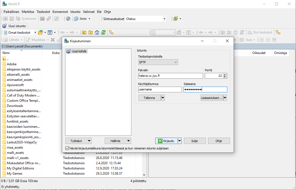
Task: Open the preferences gear icon
Action: pyautogui.click(x=68, y=19)
